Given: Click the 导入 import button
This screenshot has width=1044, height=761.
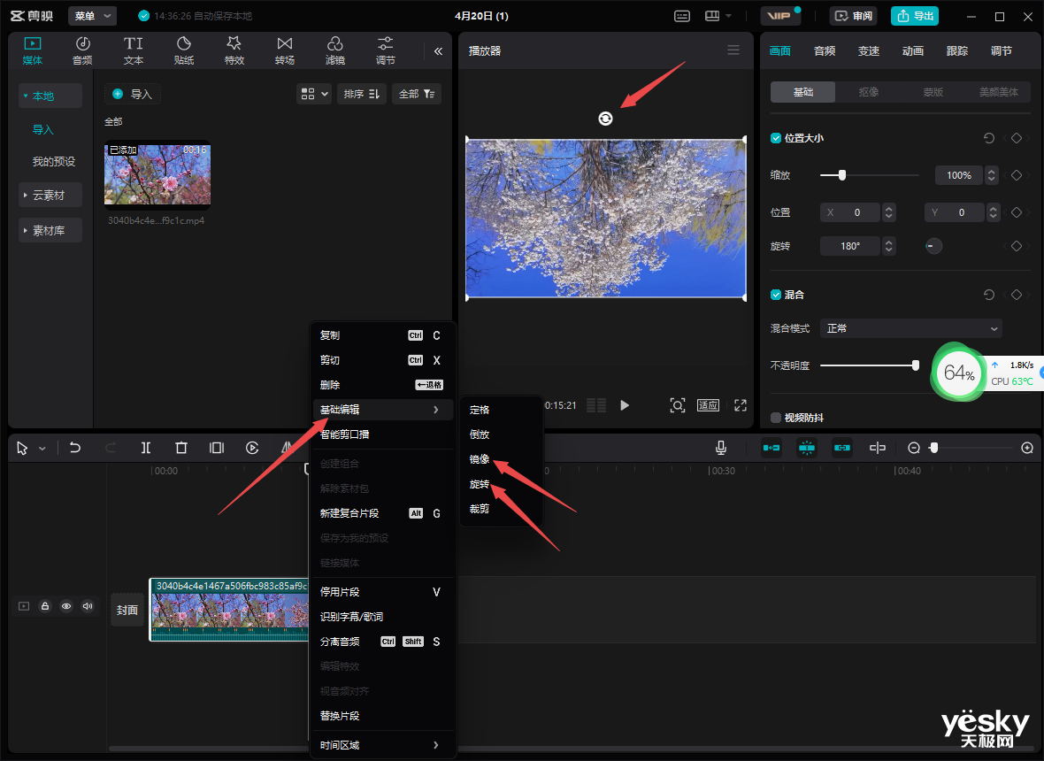Looking at the screenshot, I should (x=133, y=94).
